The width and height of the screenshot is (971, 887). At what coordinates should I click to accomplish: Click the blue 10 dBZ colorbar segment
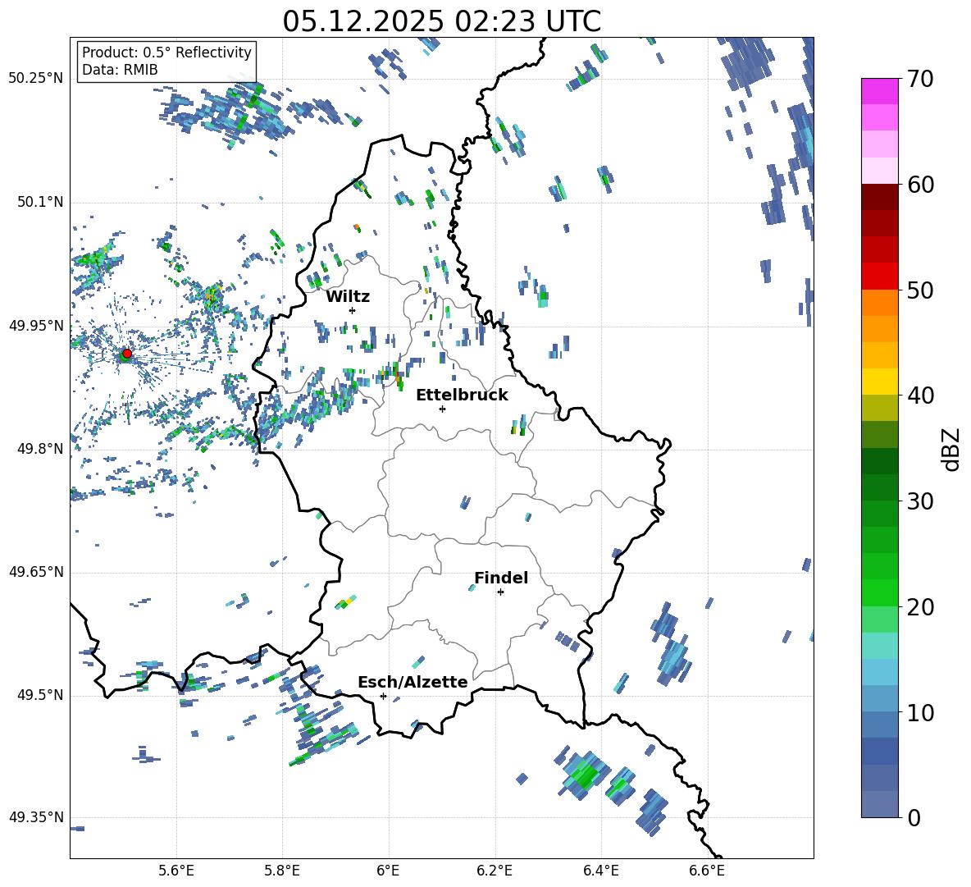click(x=879, y=698)
